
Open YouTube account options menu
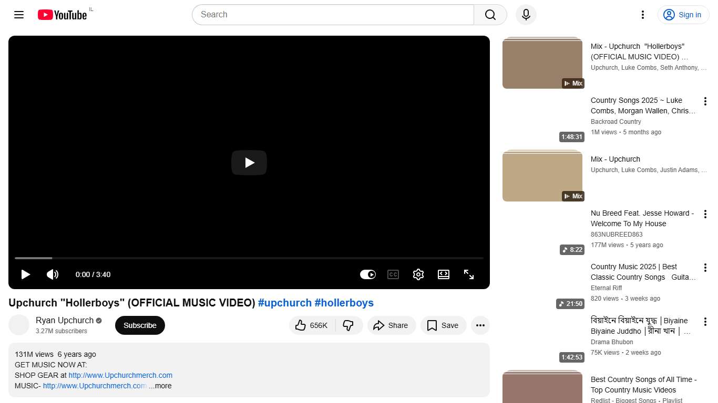[642, 15]
